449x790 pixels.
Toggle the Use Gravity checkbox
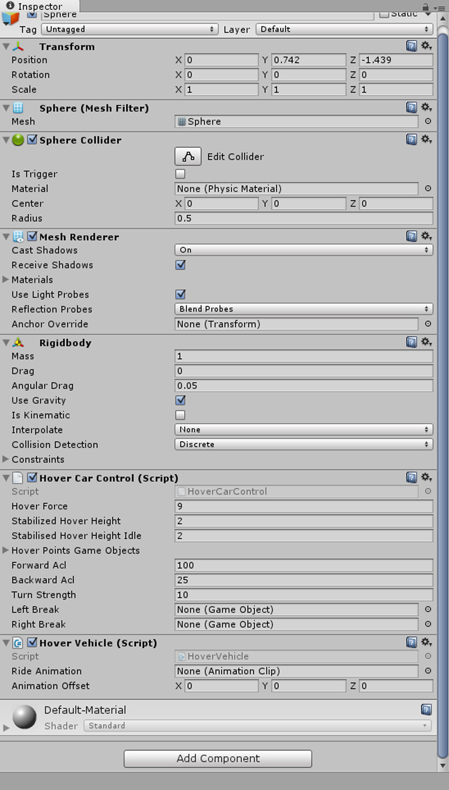coord(180,401)
